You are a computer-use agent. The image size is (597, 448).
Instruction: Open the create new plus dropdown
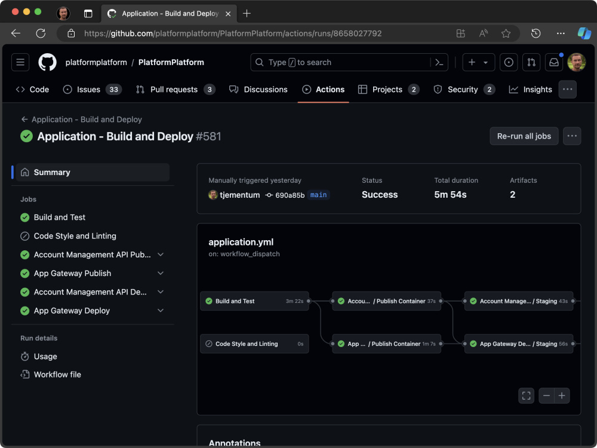click(x=478, y=62)
